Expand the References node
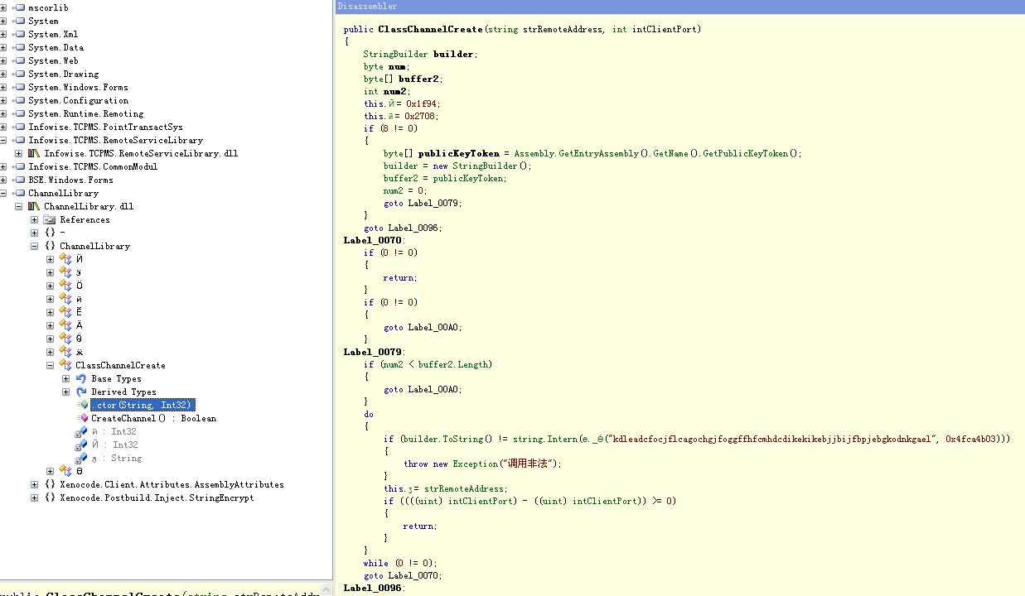Screen dimensions: 1025x596 point(35,219)
